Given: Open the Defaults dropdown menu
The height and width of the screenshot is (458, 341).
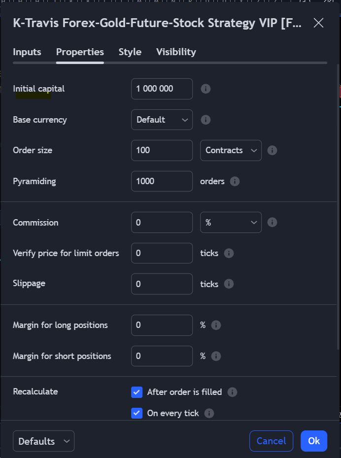Looking at the screenshot, I should [43, 441].
